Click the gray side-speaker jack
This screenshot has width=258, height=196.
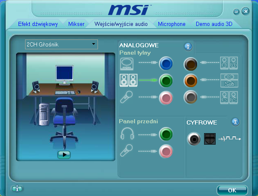[191, 97]
